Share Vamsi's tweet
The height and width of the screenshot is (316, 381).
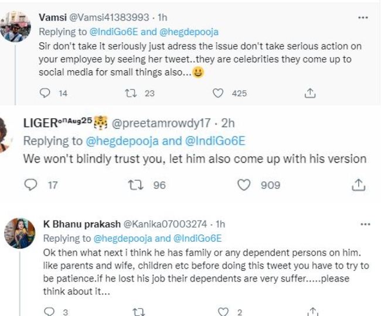pyautogui.click(x=311, y=93)
